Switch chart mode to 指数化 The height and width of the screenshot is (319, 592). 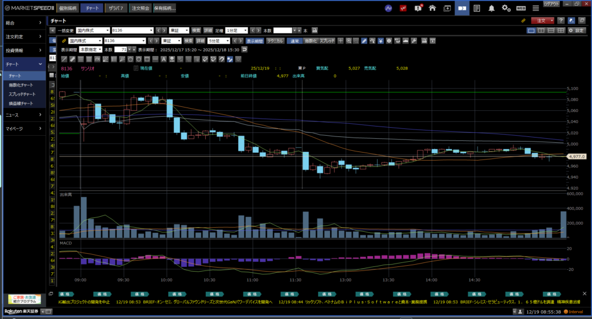[310, 41]
